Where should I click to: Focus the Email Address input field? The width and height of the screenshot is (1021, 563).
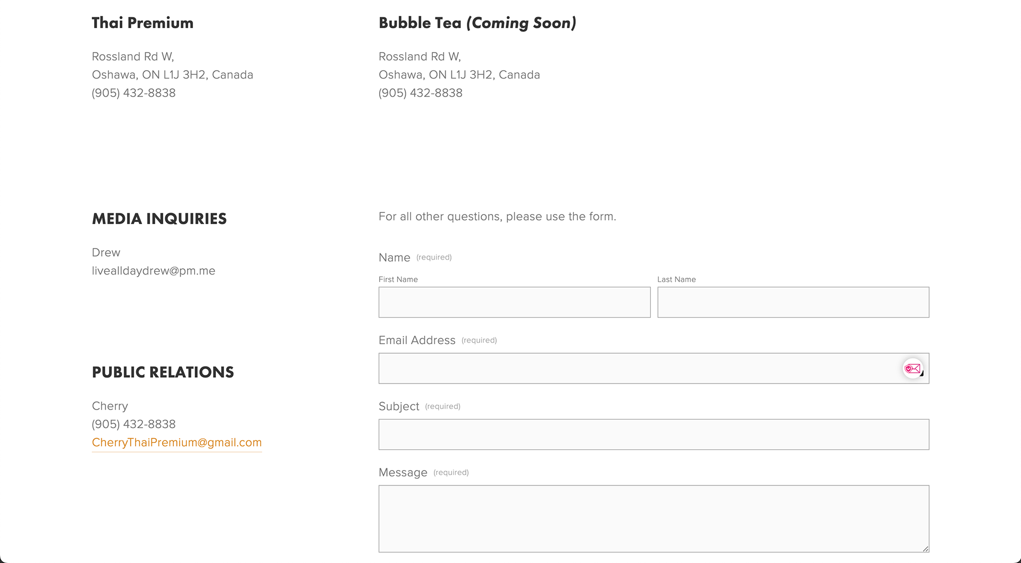(654, 368)
